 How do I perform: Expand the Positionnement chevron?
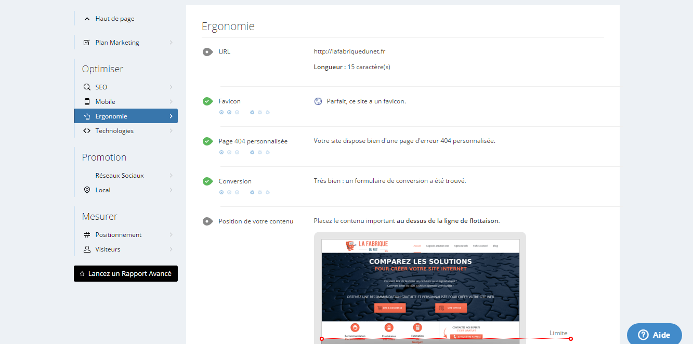[x=171, y=235]
